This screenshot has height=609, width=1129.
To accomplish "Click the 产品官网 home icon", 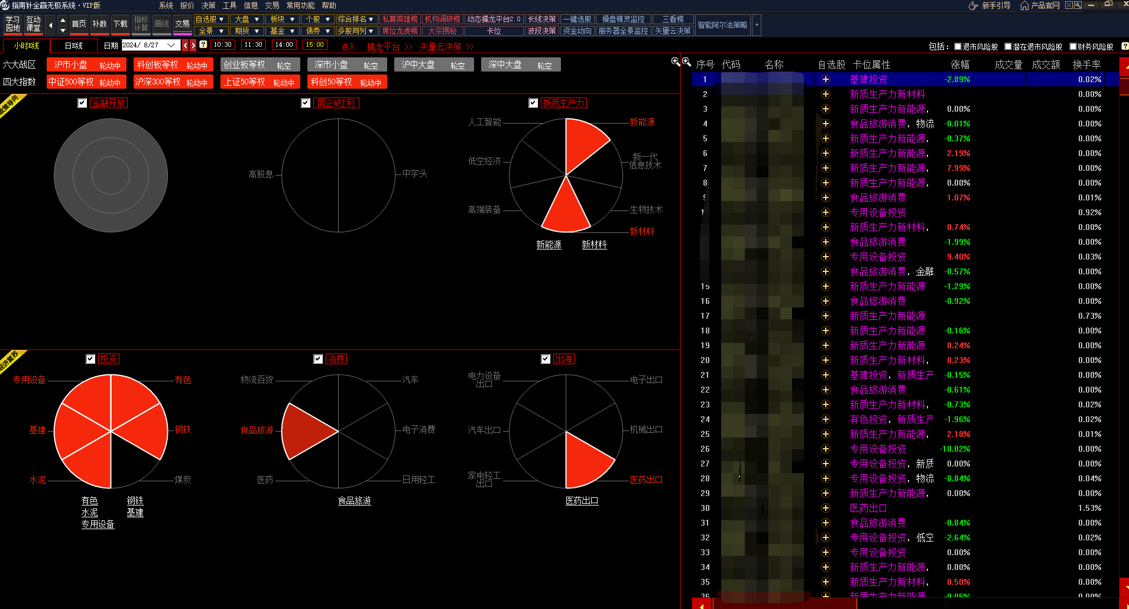I will pyautogui.click(x=1024, y=5).
